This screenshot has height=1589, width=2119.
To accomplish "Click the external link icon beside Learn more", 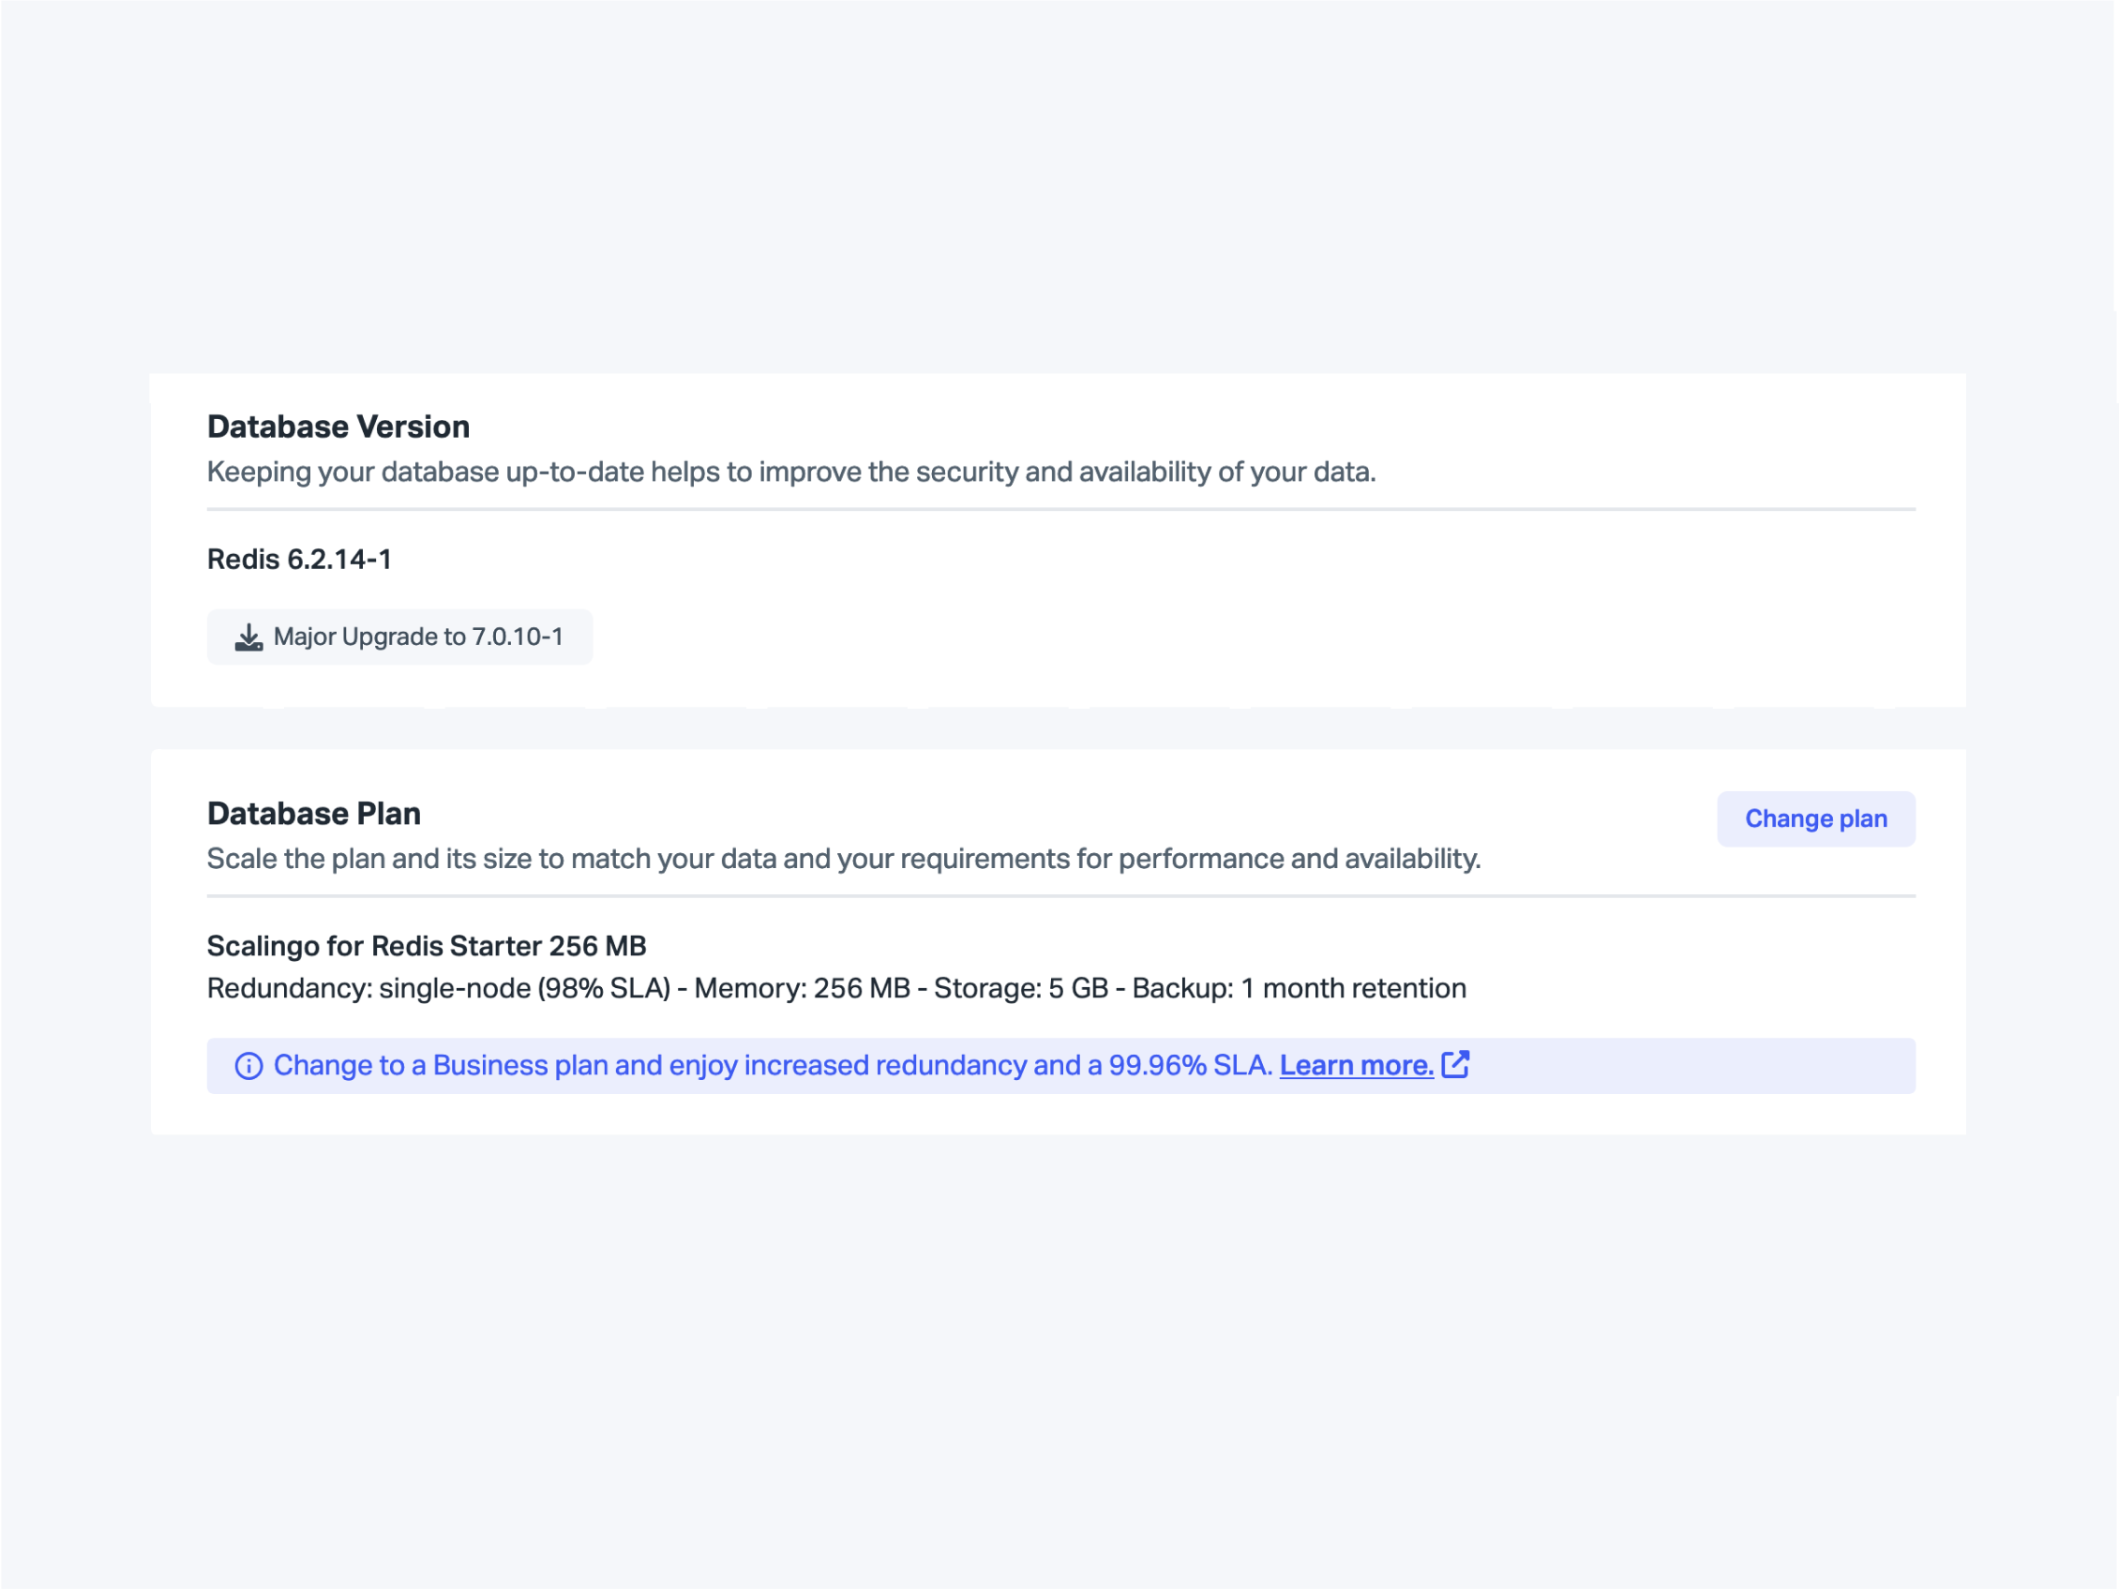I will [1455, 1064].
